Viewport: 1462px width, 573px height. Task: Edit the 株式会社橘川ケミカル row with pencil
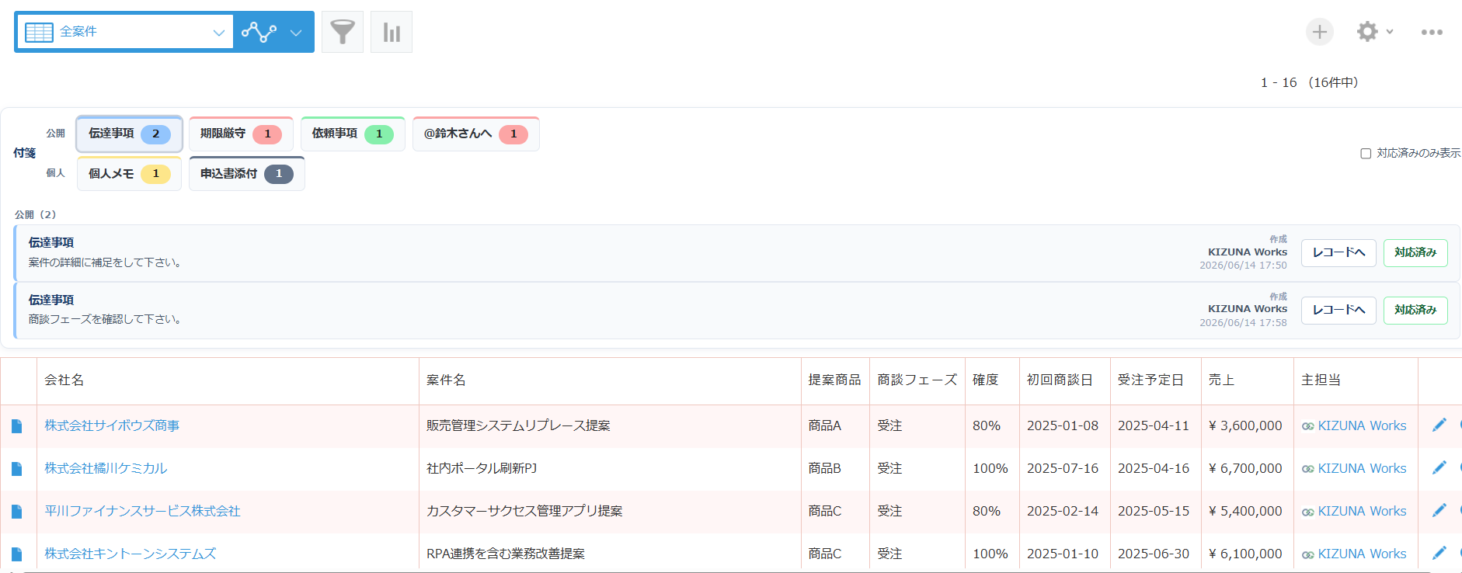1439,467
